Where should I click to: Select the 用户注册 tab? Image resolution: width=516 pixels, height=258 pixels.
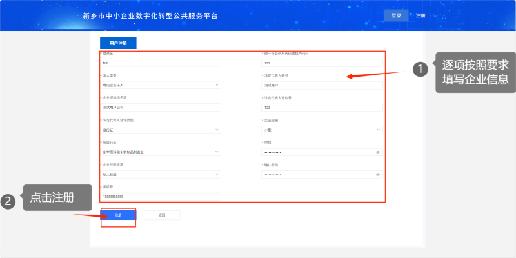(118, 43)
